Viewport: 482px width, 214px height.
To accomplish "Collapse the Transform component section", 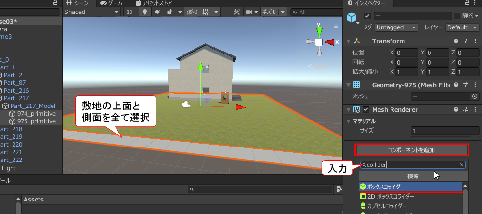I will (x=349, y=41).
